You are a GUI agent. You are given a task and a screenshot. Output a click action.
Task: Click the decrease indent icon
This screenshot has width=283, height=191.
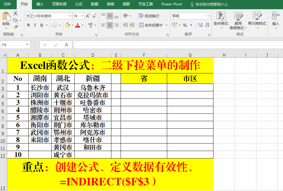(x=126, y=25)
